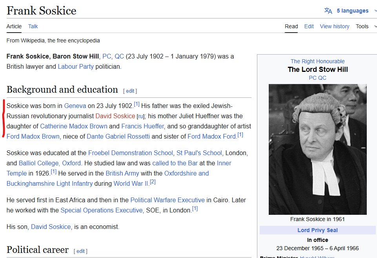Jump to footnote 1 after 1926
This screenshot has height=258, width=377.
point(54,172)
